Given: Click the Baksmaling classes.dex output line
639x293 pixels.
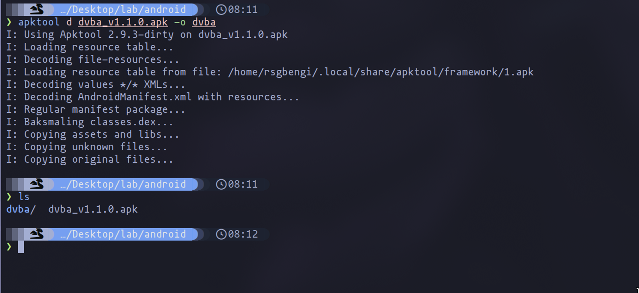Looking at the screenshot, I should pyautogui.click(x=98, y=122).
